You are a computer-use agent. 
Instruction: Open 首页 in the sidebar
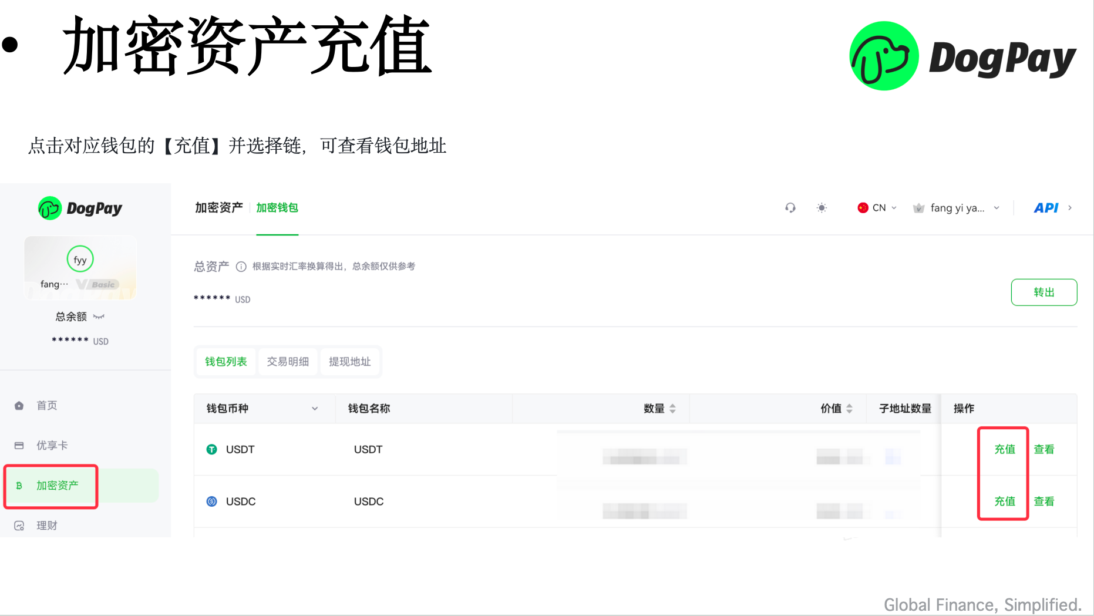(47, 406)
